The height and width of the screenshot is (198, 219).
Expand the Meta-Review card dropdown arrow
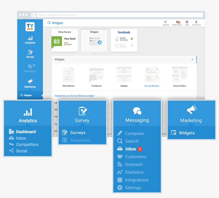pos(94,53)
